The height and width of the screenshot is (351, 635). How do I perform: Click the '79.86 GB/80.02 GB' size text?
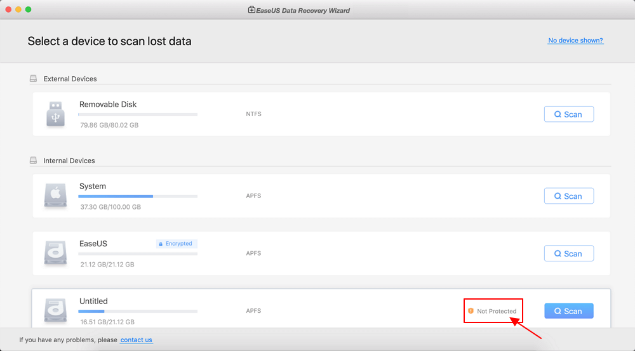(109, 125)
